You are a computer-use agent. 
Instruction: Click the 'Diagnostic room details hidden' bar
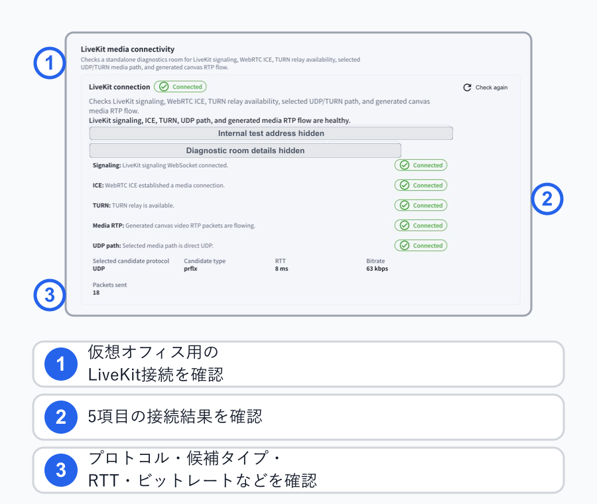tap(245, 151)
